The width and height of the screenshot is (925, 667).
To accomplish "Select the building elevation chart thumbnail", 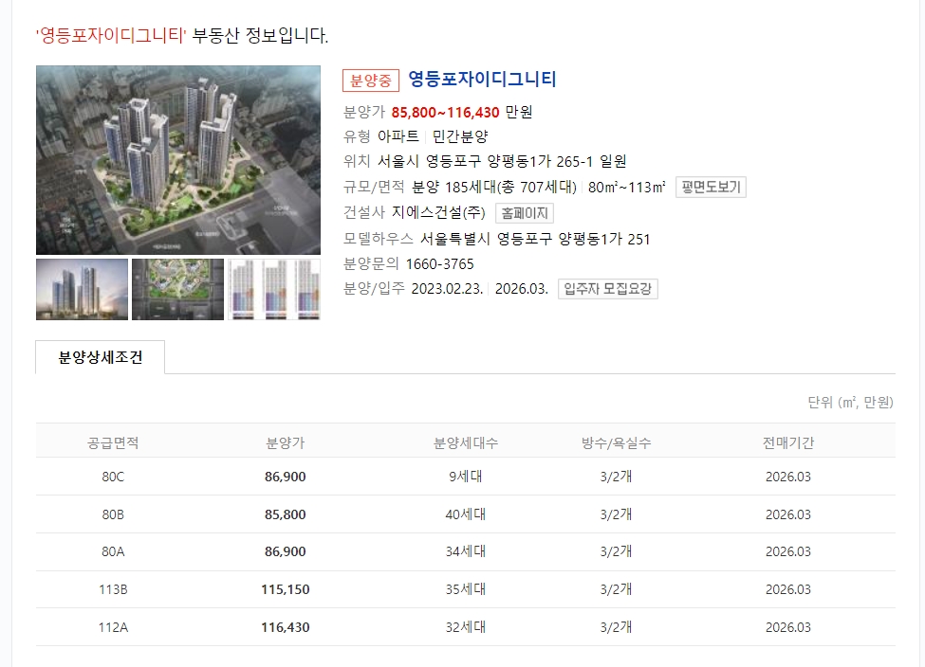I will pos(274,289).
